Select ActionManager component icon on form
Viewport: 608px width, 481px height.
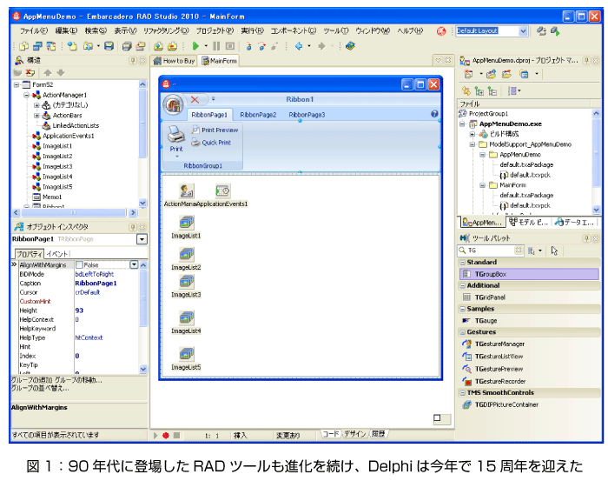187,191
